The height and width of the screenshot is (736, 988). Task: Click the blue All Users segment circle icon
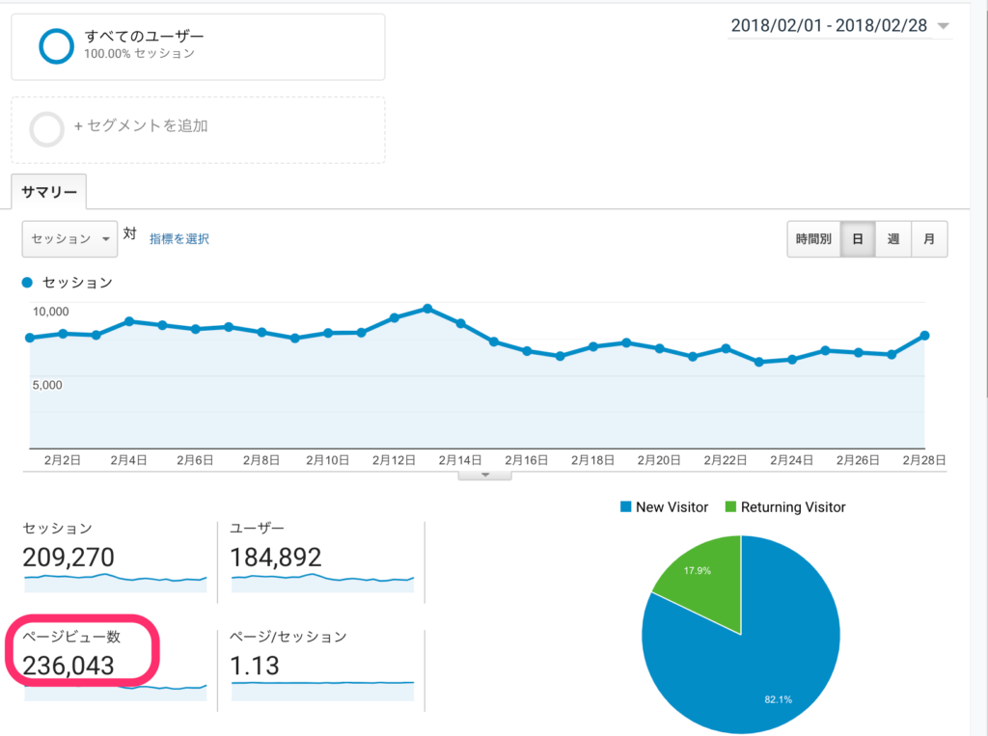[x=56, y=45]
